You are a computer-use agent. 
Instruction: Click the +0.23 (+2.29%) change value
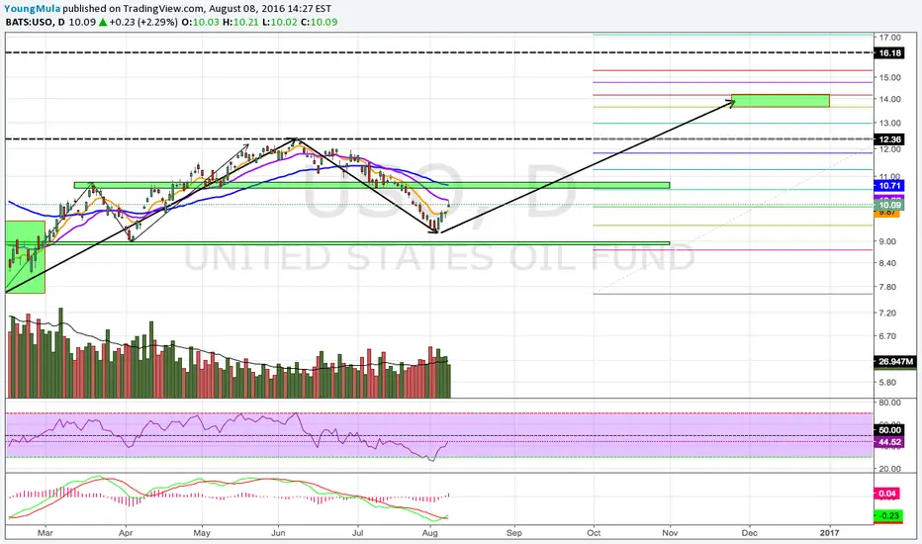point(143,23)
